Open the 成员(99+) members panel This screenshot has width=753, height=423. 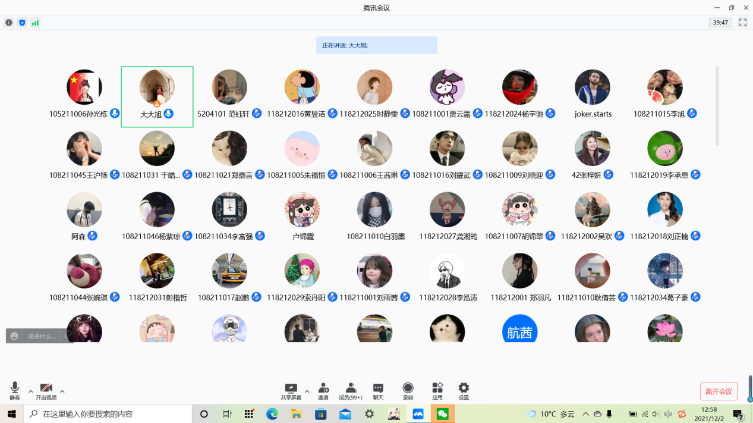(351, 390)
